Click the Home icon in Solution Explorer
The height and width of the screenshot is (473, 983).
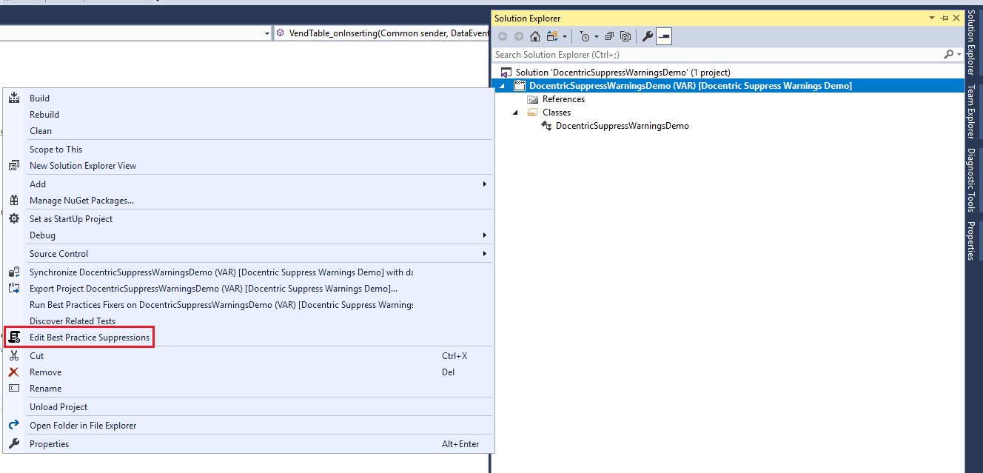(535, 36)
